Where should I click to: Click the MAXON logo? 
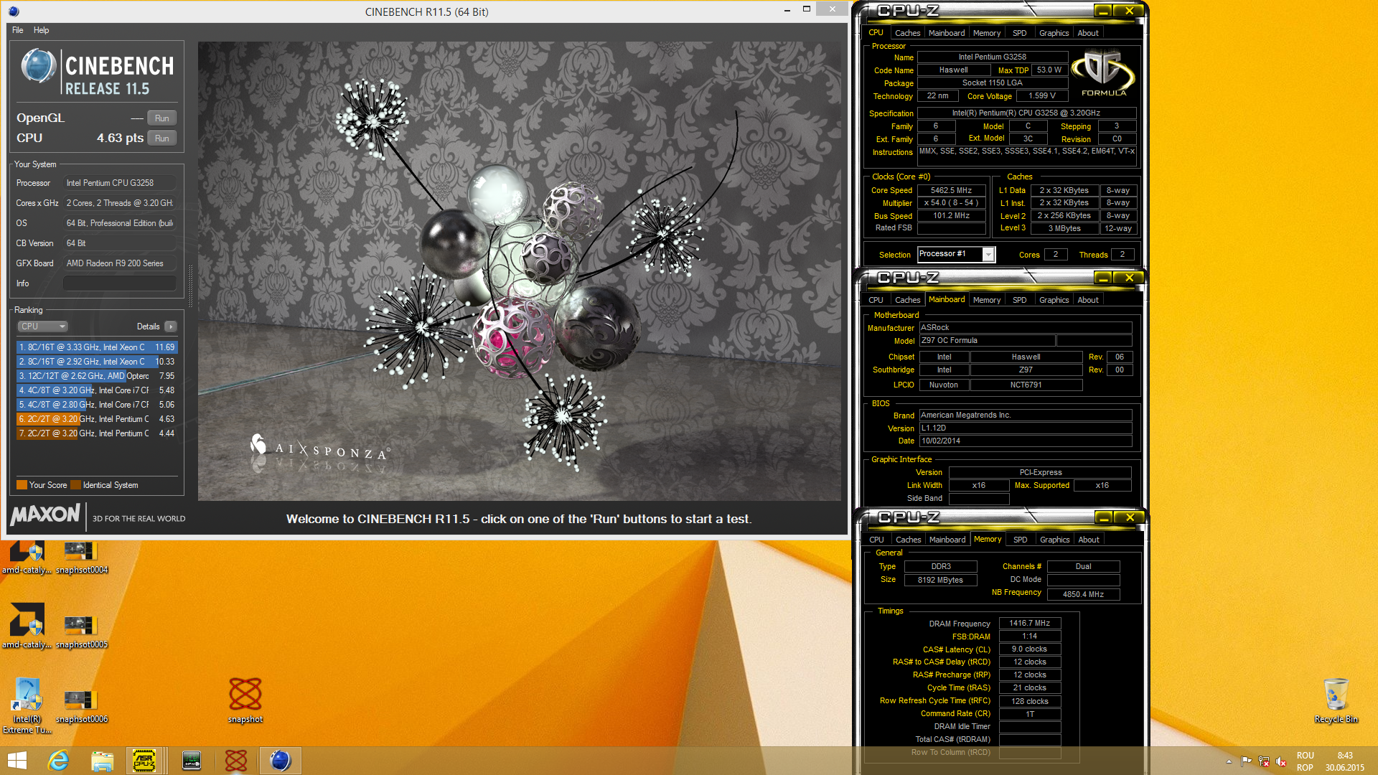click(46, 515)
